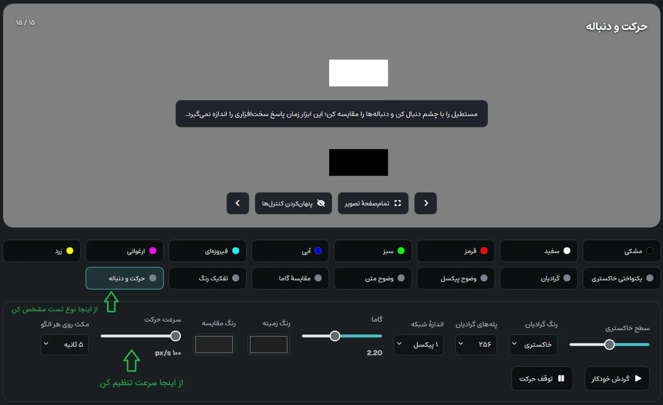The image size is (663, 405).
Task: Select the blue (آبی) test pattern
Action: (290, 251)
